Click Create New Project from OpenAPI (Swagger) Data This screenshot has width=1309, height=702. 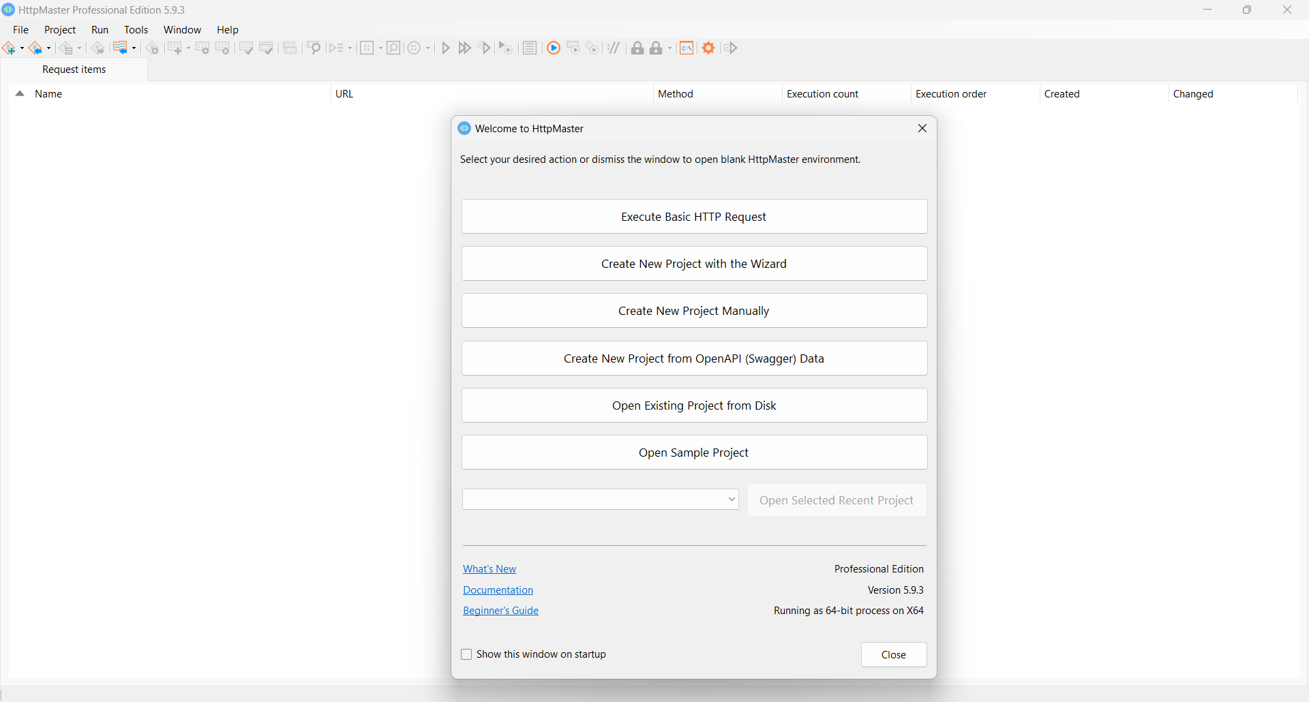click(x=694, y=358)
